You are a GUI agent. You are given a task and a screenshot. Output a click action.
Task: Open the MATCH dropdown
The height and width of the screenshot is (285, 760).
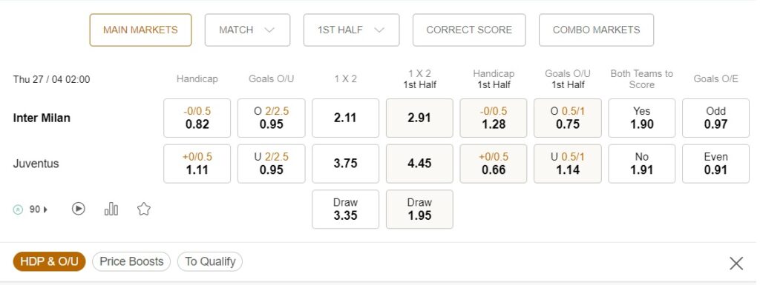247,30
